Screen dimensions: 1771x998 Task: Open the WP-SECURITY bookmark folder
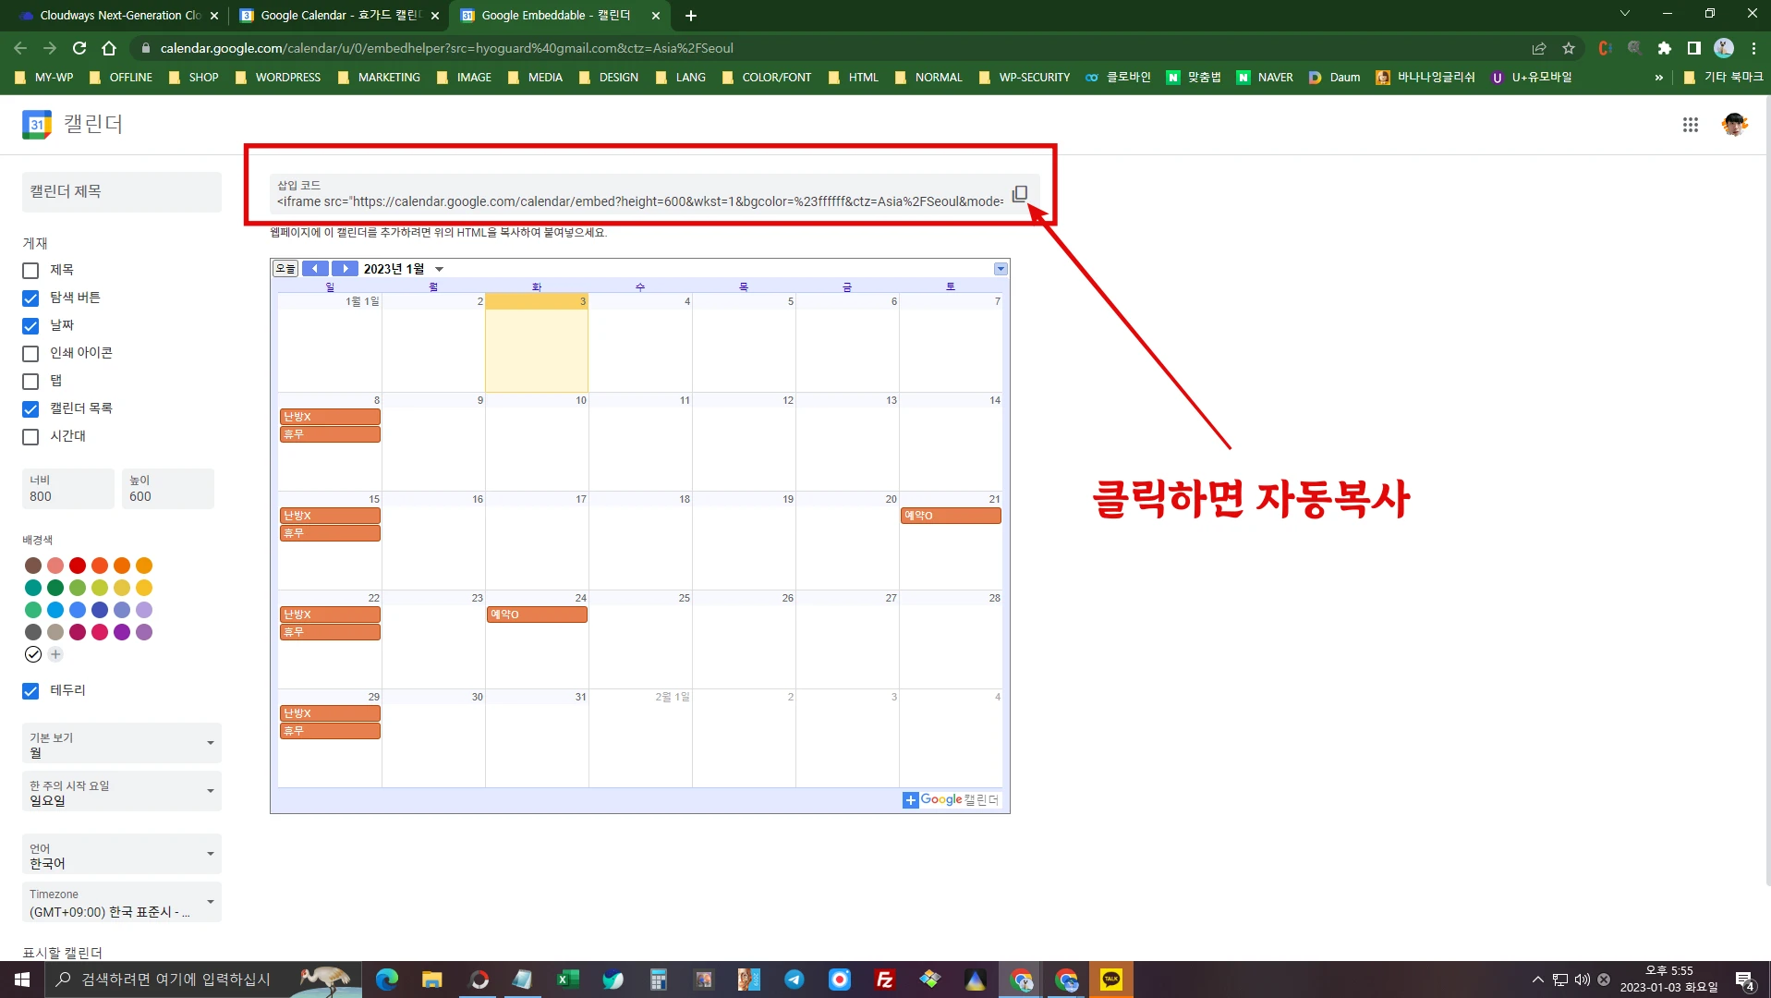[1025, 78]
